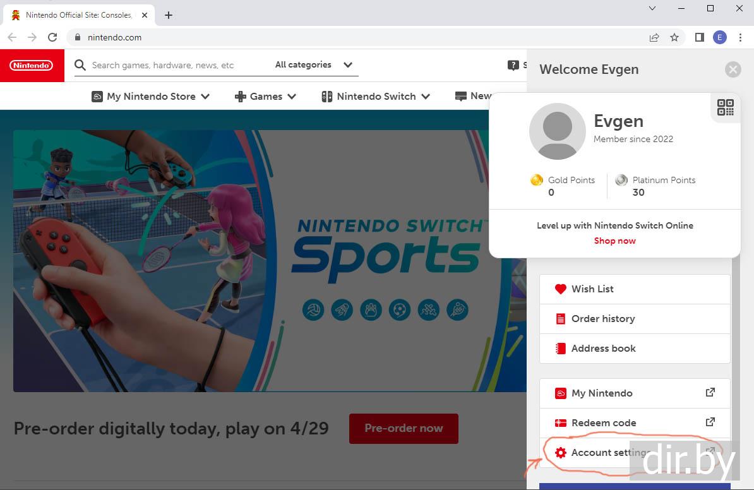Click the badminton sport icon
Viewport: 754px width, 490px height.
point(342,310)
